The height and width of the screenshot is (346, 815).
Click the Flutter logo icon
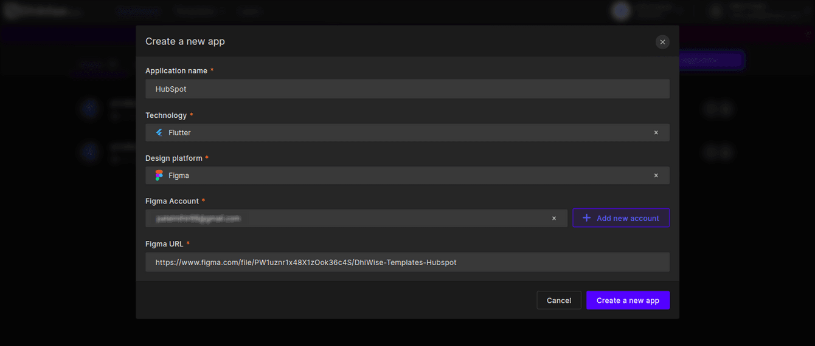coord(159,132)
